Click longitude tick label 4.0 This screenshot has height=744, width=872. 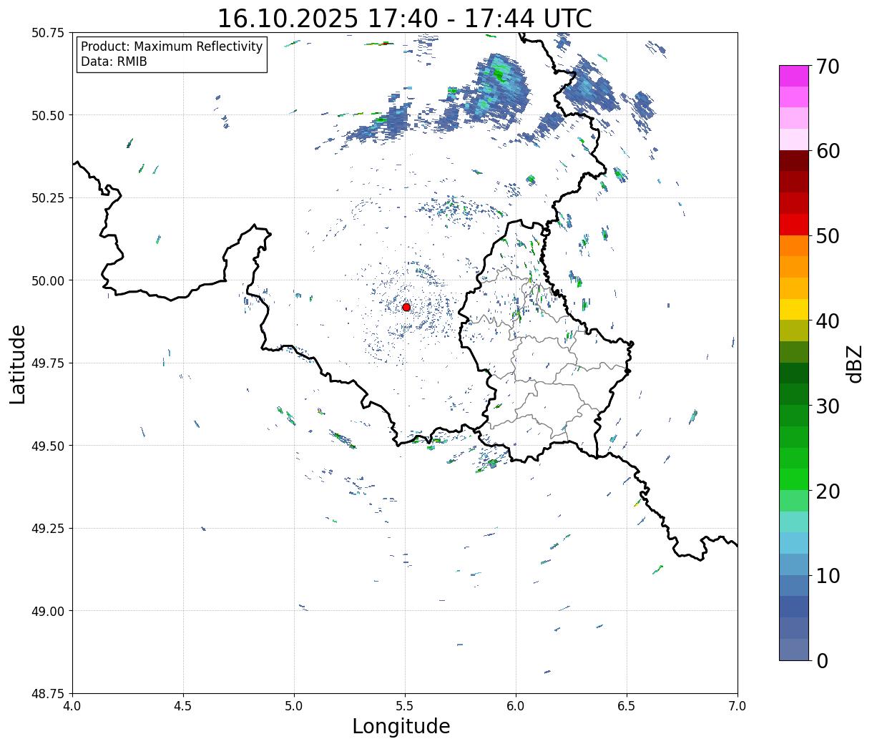(x=72, y=706)
